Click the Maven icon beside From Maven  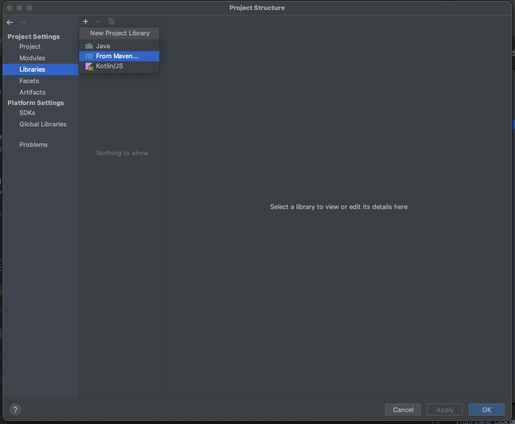tap(88, 56)
